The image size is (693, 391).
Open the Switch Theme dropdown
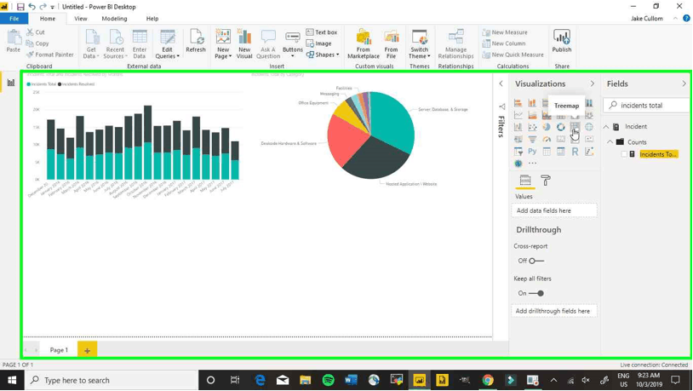tap(419, 44)
